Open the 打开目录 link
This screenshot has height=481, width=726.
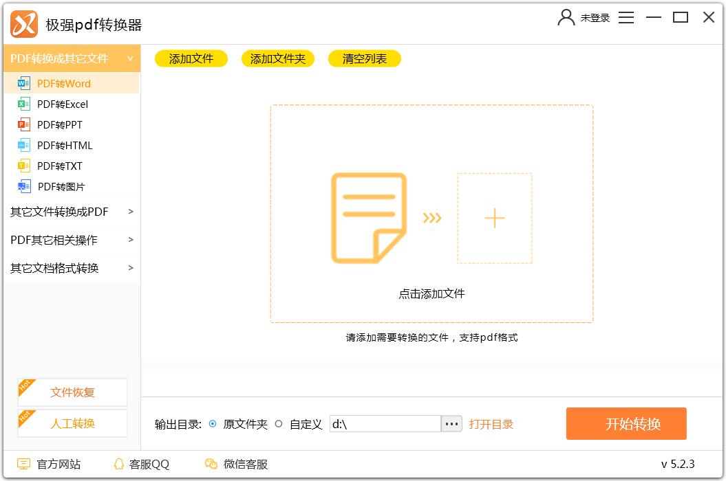coord(491,425)
